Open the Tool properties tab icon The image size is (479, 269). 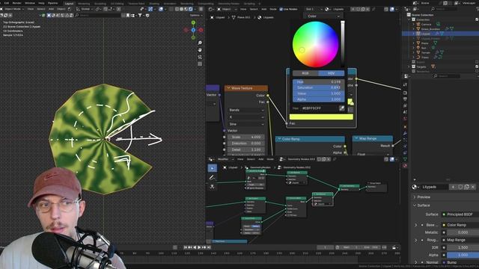click(405, 84)
